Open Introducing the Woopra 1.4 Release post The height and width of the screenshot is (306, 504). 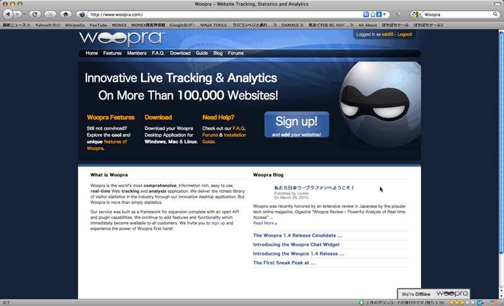(x=298, y=254)
